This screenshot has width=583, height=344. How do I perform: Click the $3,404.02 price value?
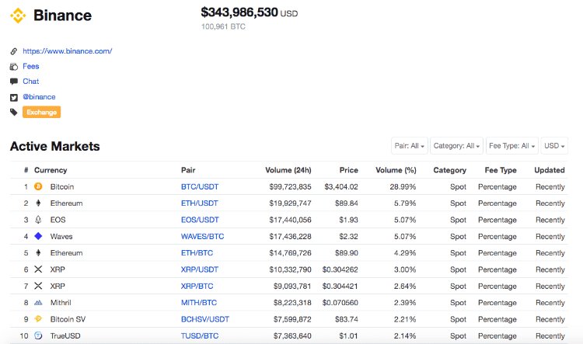341,187
